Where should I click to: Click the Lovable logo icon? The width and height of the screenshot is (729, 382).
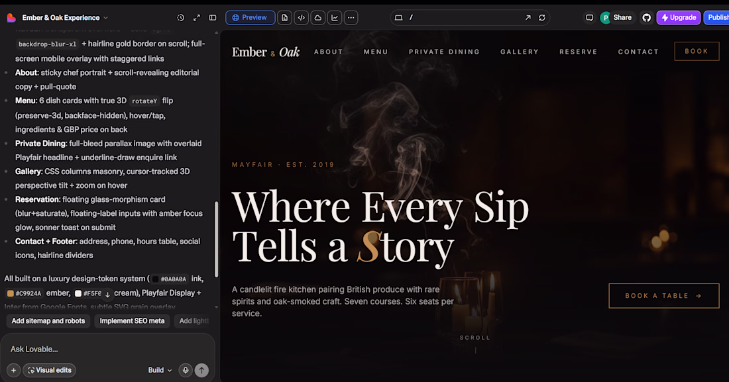[11, 18]
